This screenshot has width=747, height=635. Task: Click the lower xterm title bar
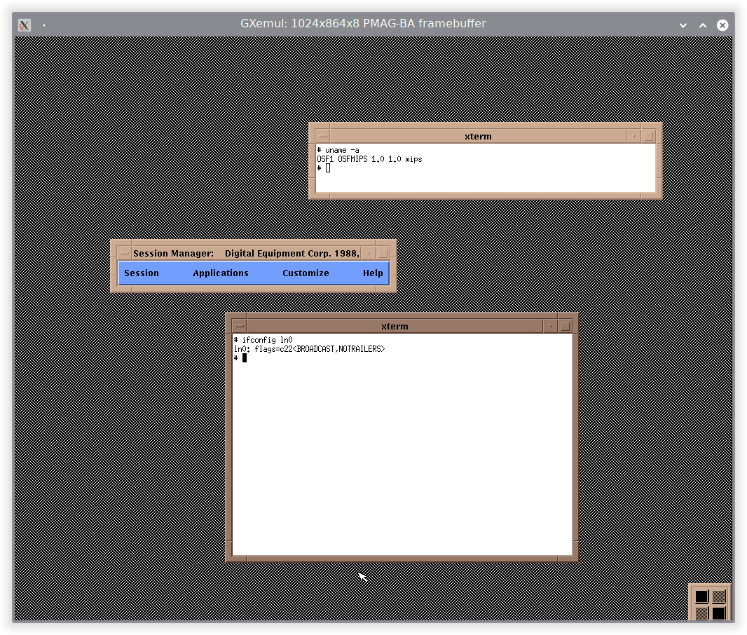coord(395,327)
